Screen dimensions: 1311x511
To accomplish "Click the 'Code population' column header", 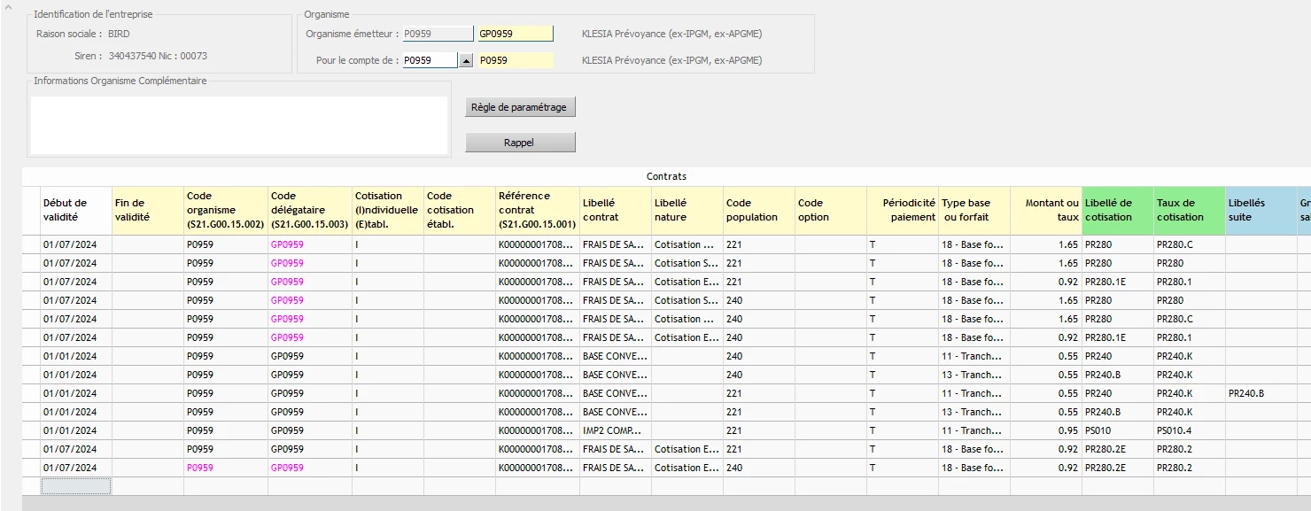I will pos(758,210).
